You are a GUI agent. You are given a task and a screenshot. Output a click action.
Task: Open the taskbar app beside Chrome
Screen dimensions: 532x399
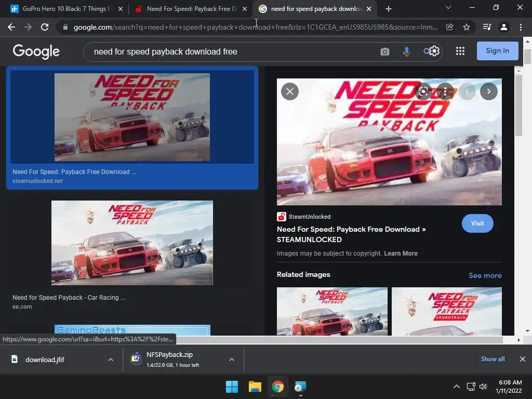(x=300, y=387)
